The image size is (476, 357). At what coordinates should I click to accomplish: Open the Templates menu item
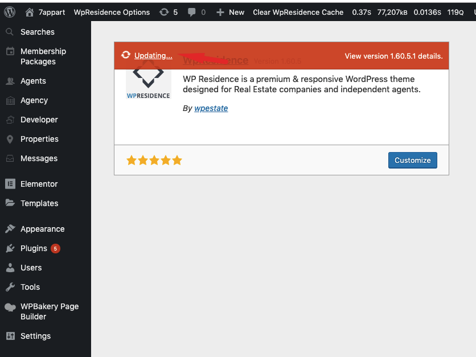pos(39,203)
